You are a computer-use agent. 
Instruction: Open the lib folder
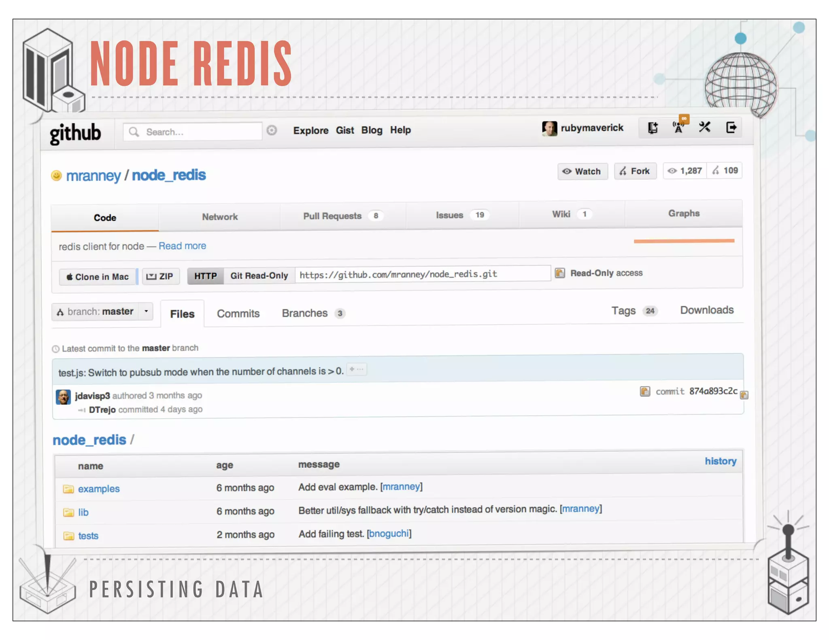(83, 513)
